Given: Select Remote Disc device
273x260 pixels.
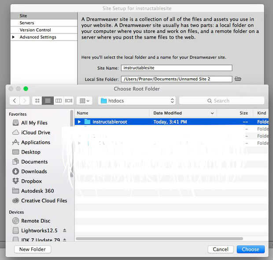Looking at the screenshot, I should 31,221.
